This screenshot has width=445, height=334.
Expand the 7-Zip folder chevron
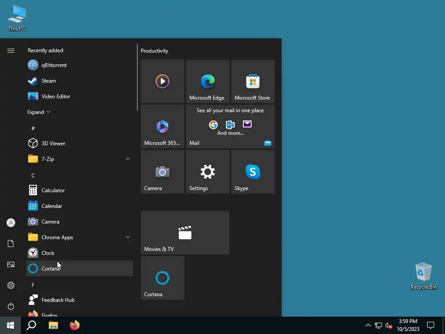pyautogui.click(x=128, y=159)
